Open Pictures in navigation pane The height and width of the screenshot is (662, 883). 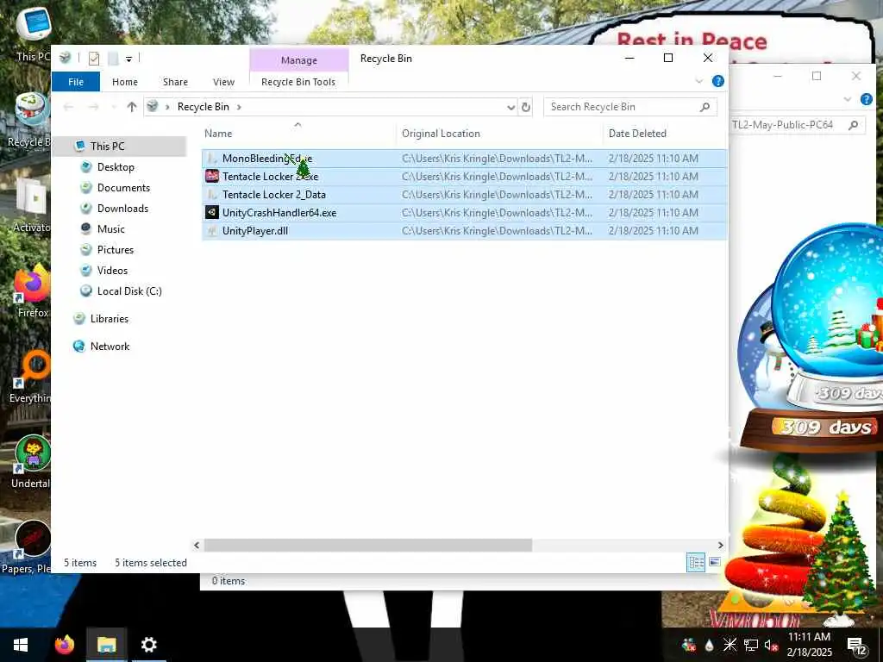point(116,250)
